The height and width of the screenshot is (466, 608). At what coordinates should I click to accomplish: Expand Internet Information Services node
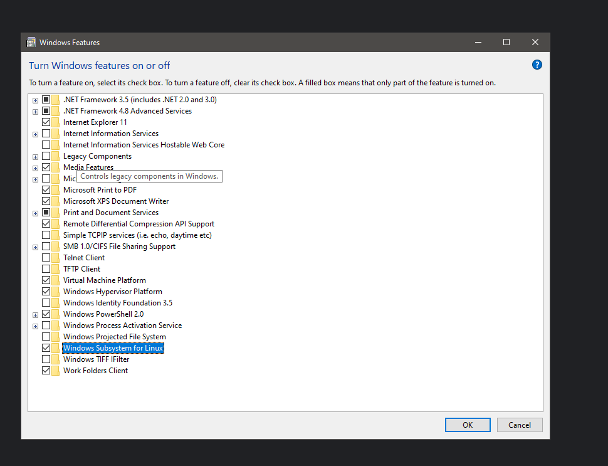coord(35,134)
